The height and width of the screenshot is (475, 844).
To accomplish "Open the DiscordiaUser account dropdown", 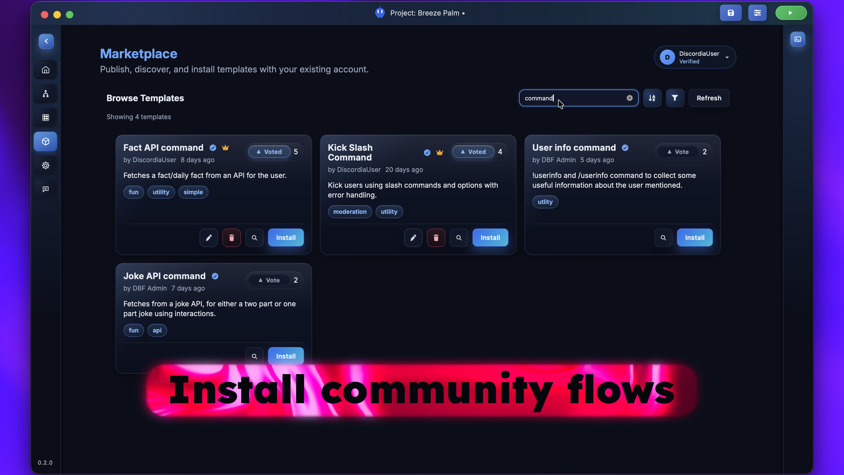I will [x=695, y=57].
